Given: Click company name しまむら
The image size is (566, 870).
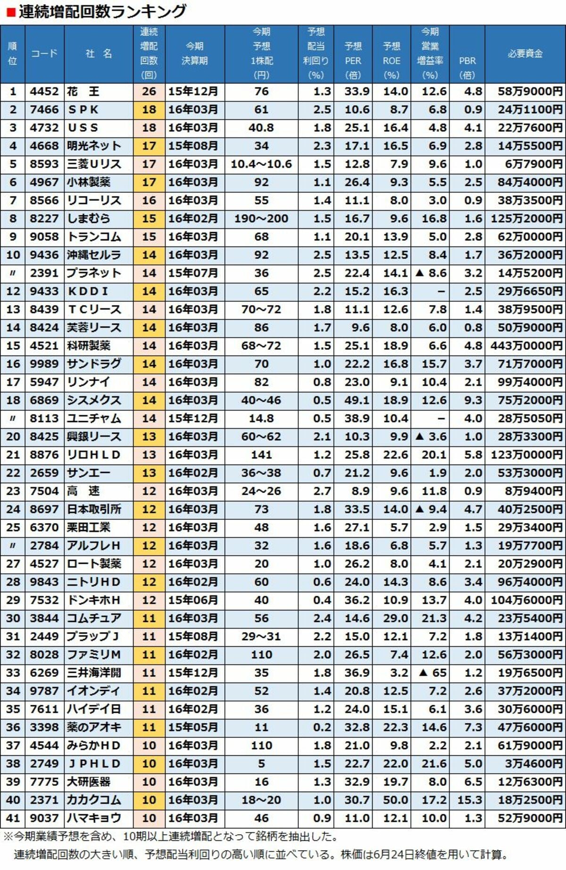Looking at the screenshot, I should pyautogui.click(x=88, y=219).
